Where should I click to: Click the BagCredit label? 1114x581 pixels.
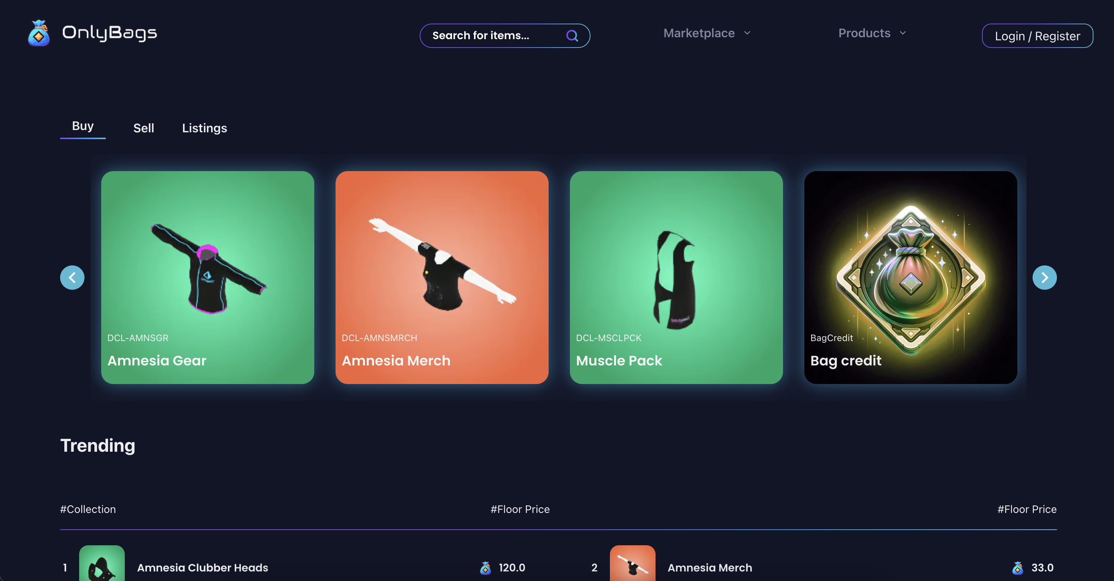pyautogui.click(x=831, y=338)
